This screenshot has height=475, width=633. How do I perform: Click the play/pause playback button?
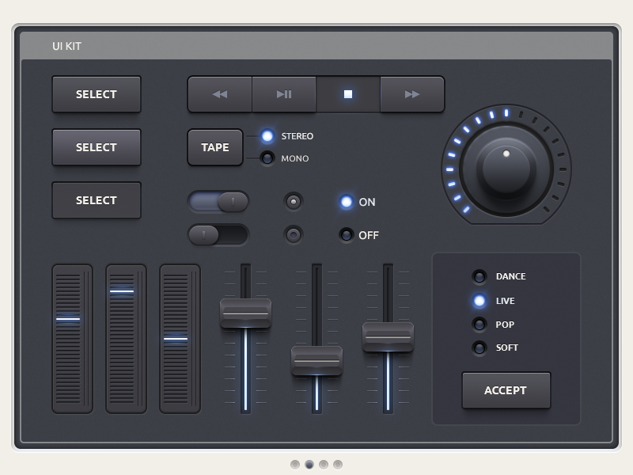coord(284,94)
